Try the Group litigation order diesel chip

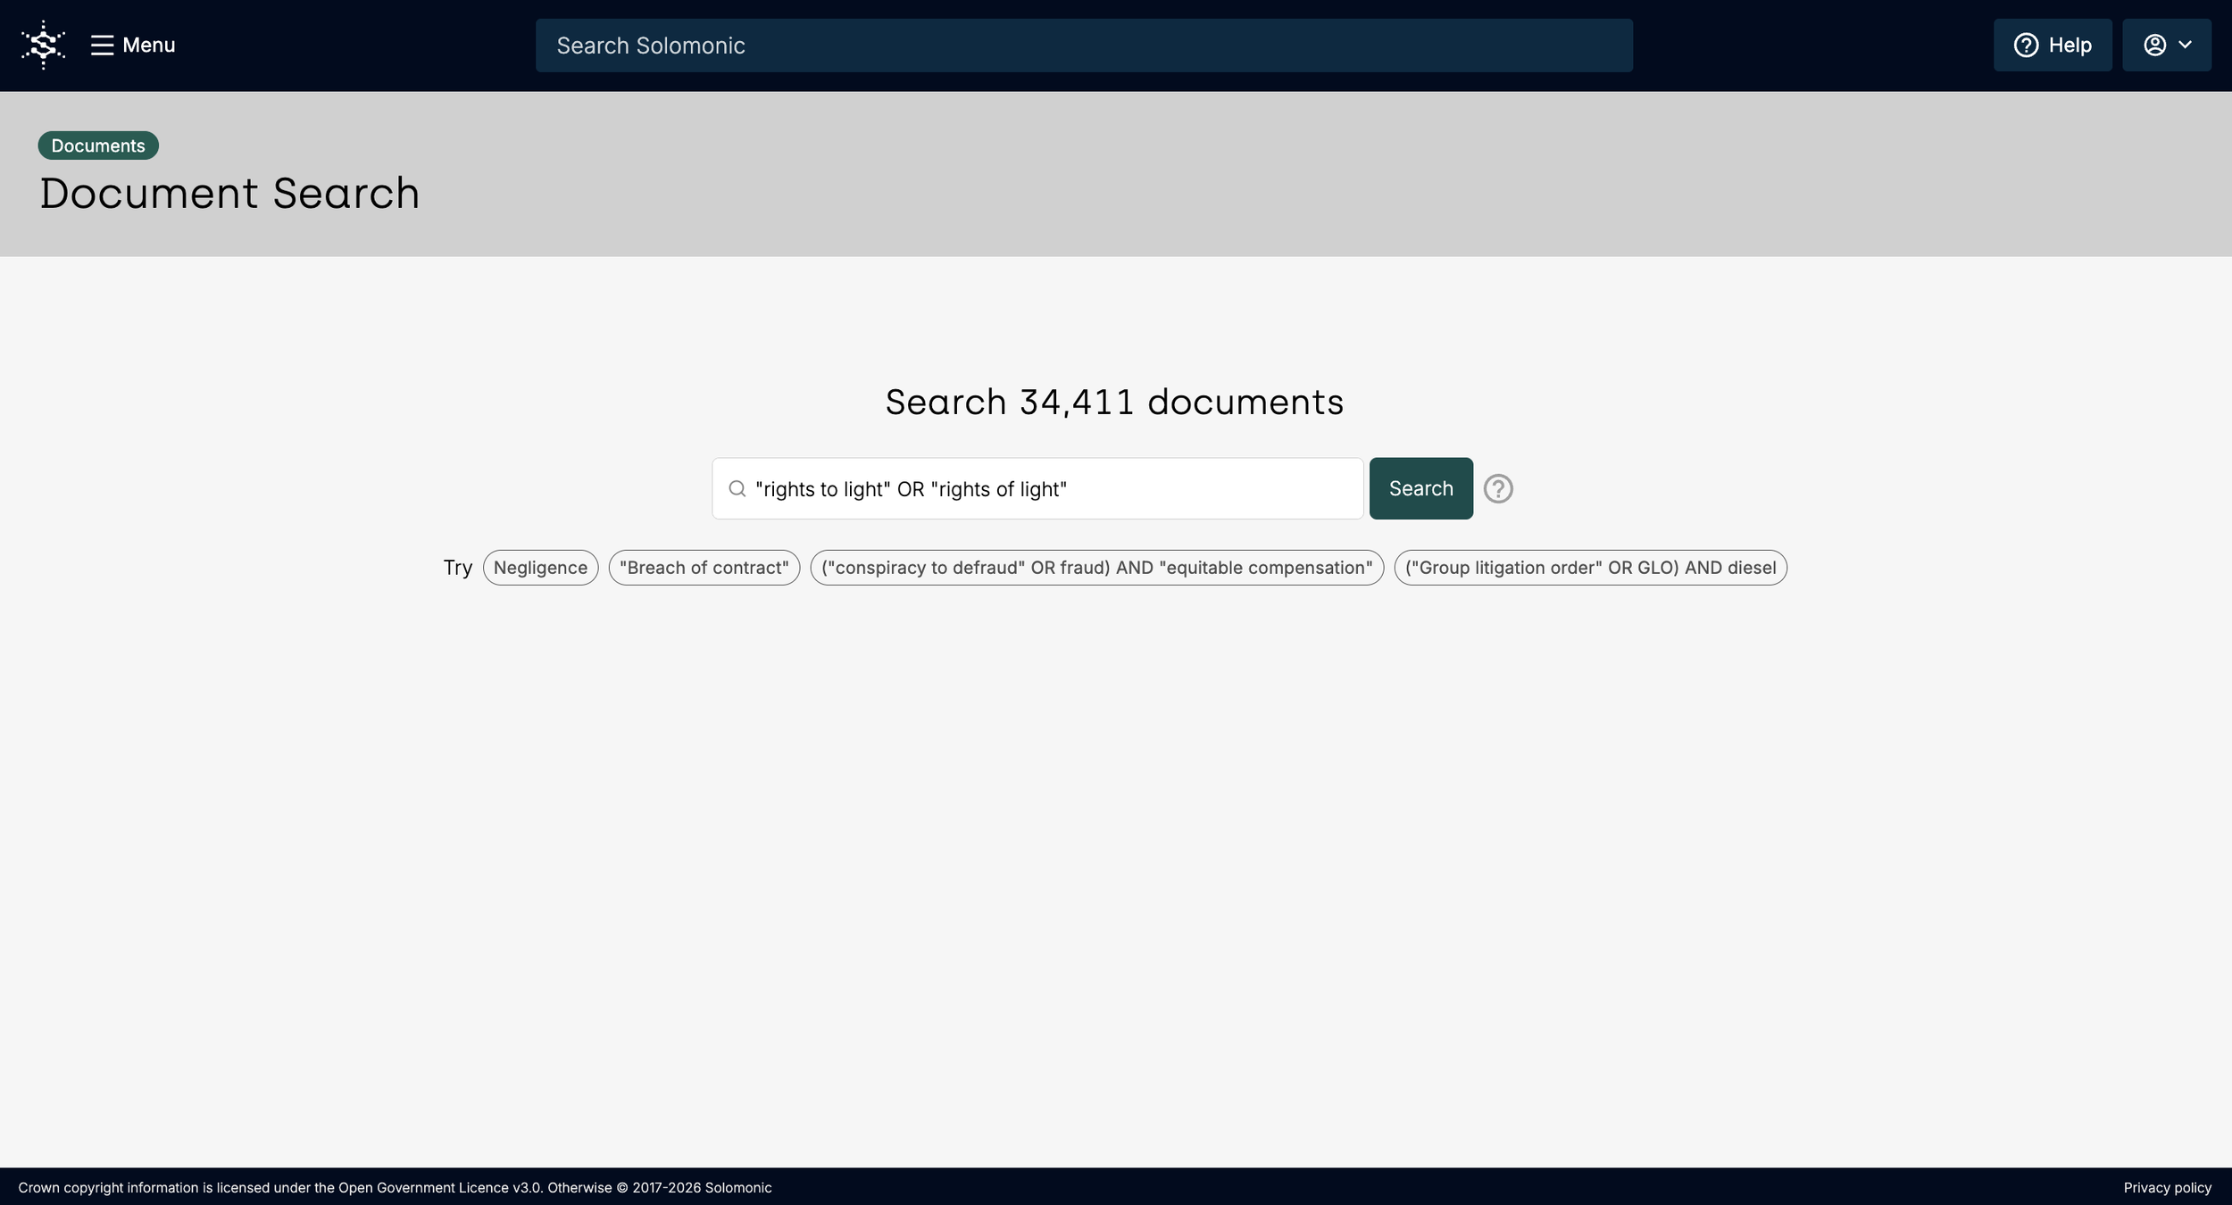point(1589,568)
